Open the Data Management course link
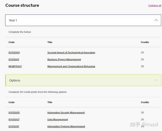The height and width of the screenshot is (131, 162). point(58,119)
